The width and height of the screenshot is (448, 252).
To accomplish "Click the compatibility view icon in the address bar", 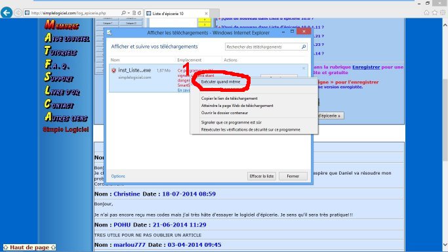I will pos(134,13).
